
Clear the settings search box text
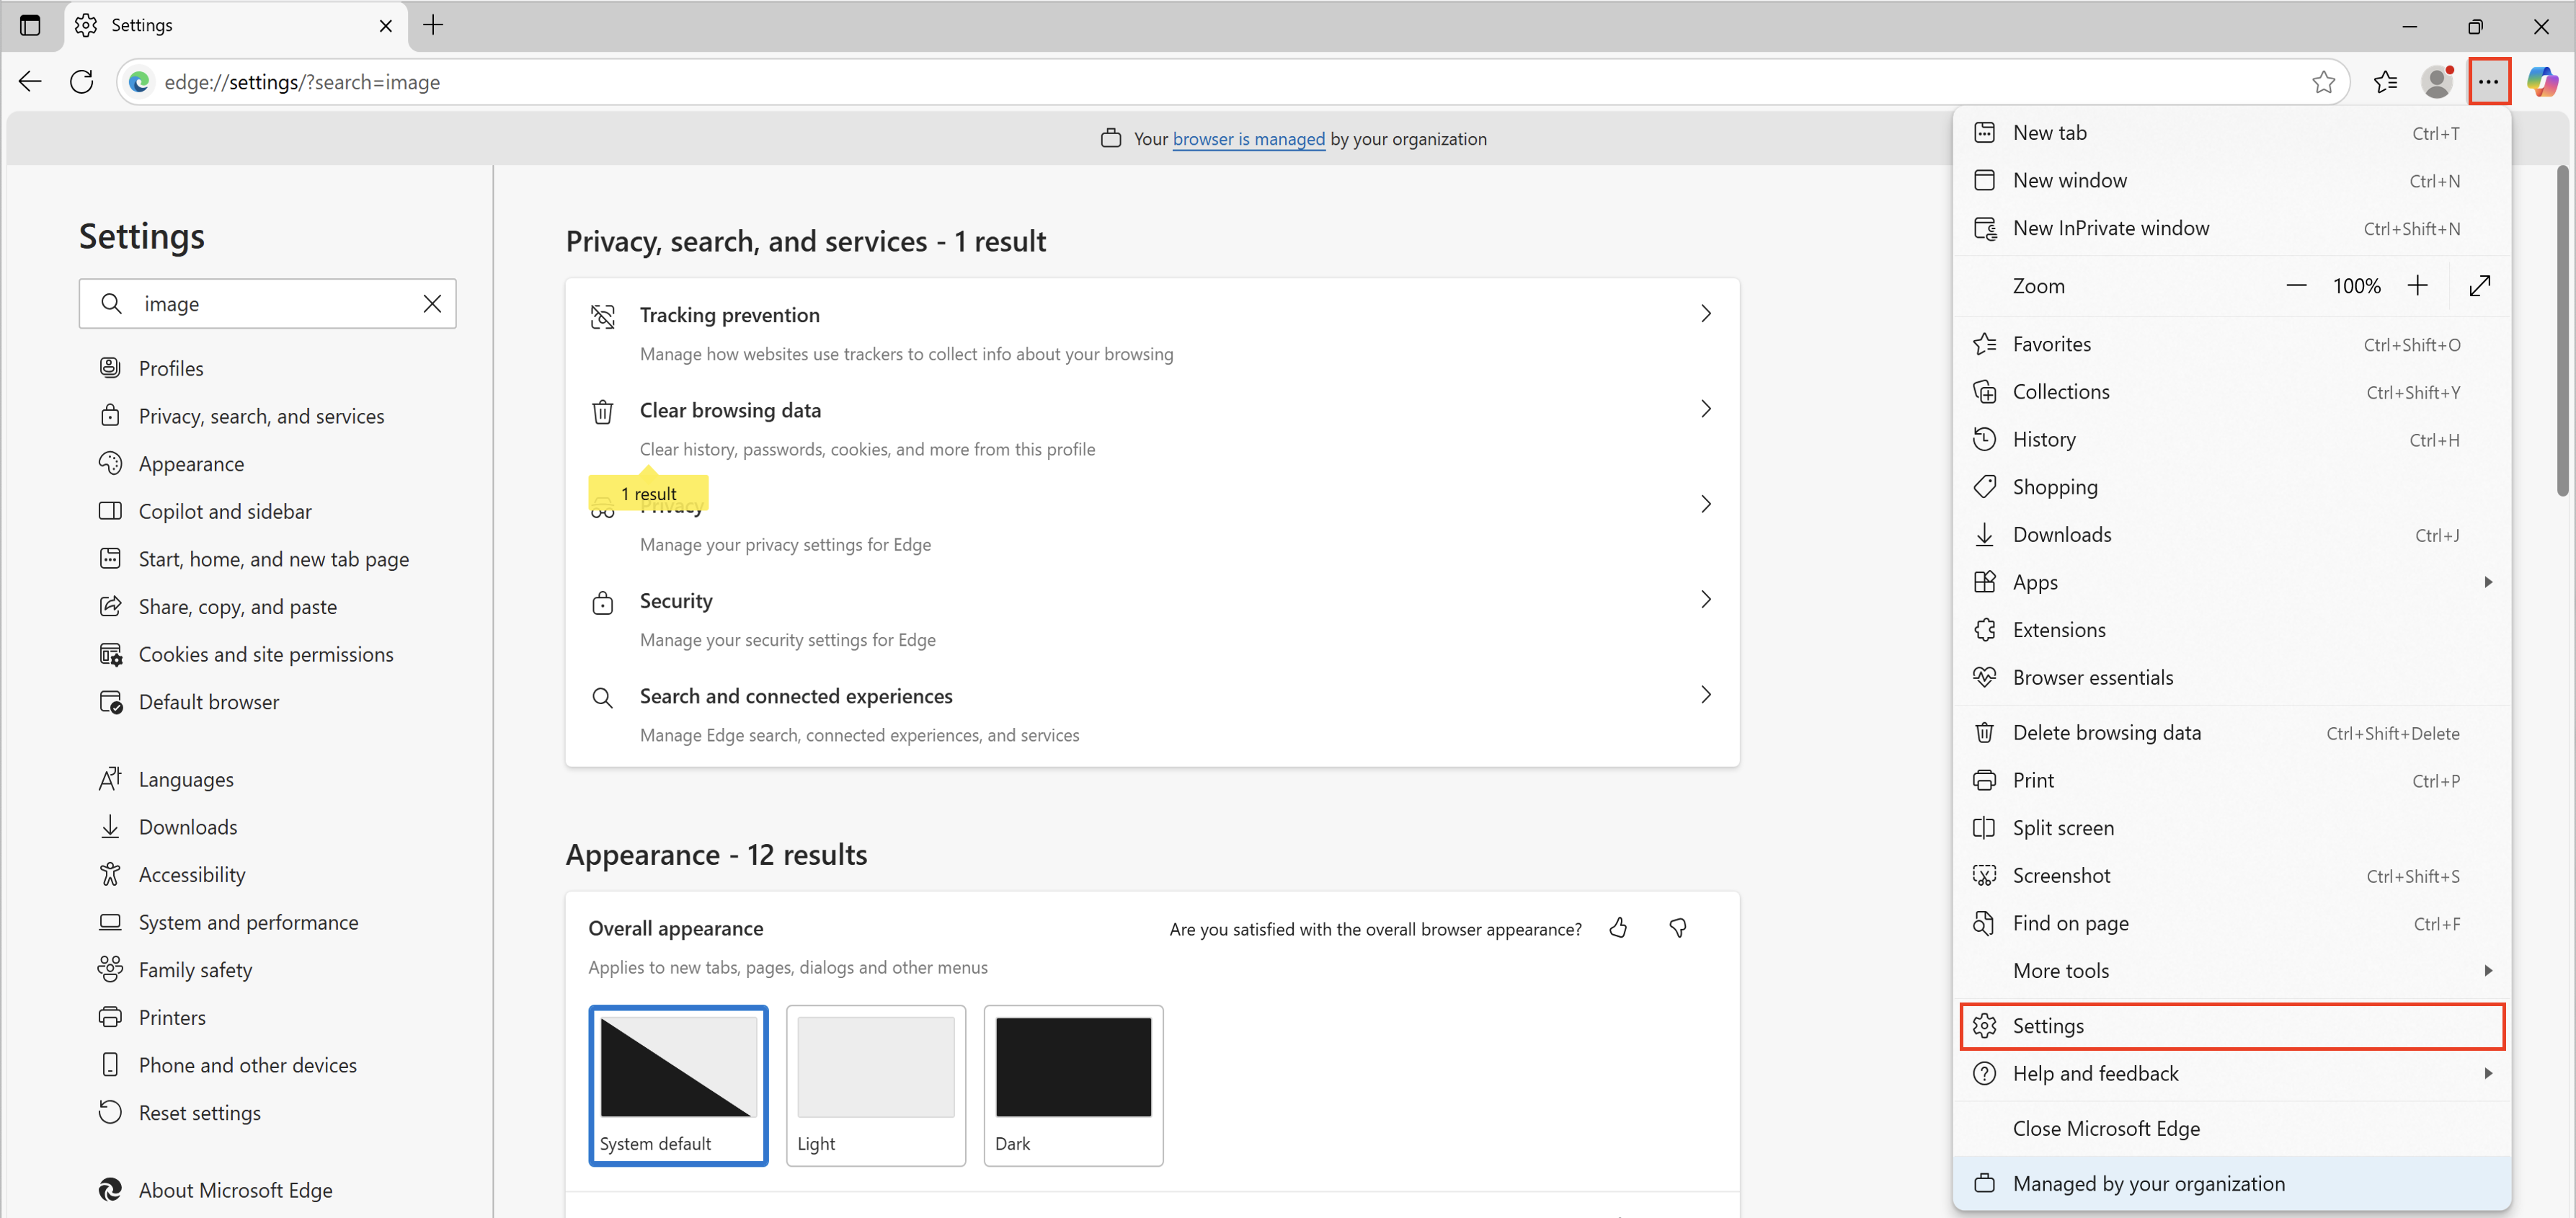pos(432,304)
